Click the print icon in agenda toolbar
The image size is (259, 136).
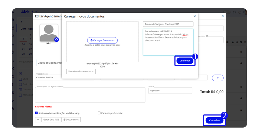tap(236, 42)
